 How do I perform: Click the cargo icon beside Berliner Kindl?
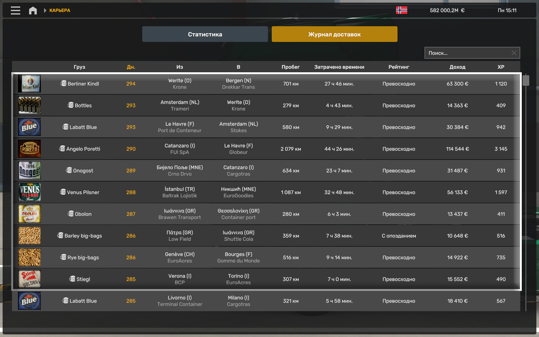[64, 83]
